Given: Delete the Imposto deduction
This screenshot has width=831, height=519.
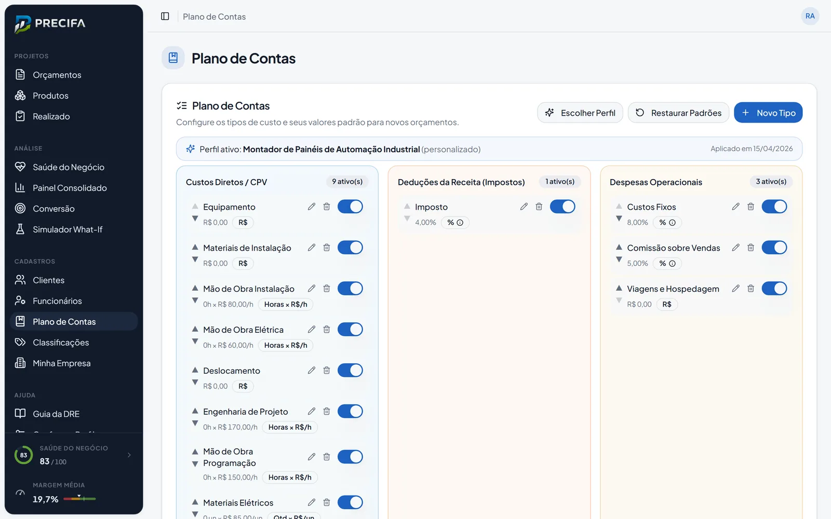Looking at the screenshot, I should [539, 207].
